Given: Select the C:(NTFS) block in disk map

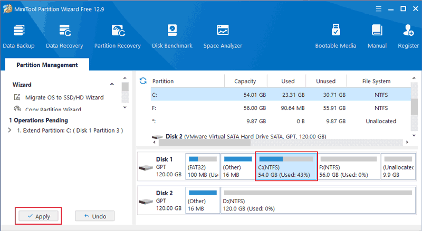Looking at the screenshot, I should (x=286, y=167).
